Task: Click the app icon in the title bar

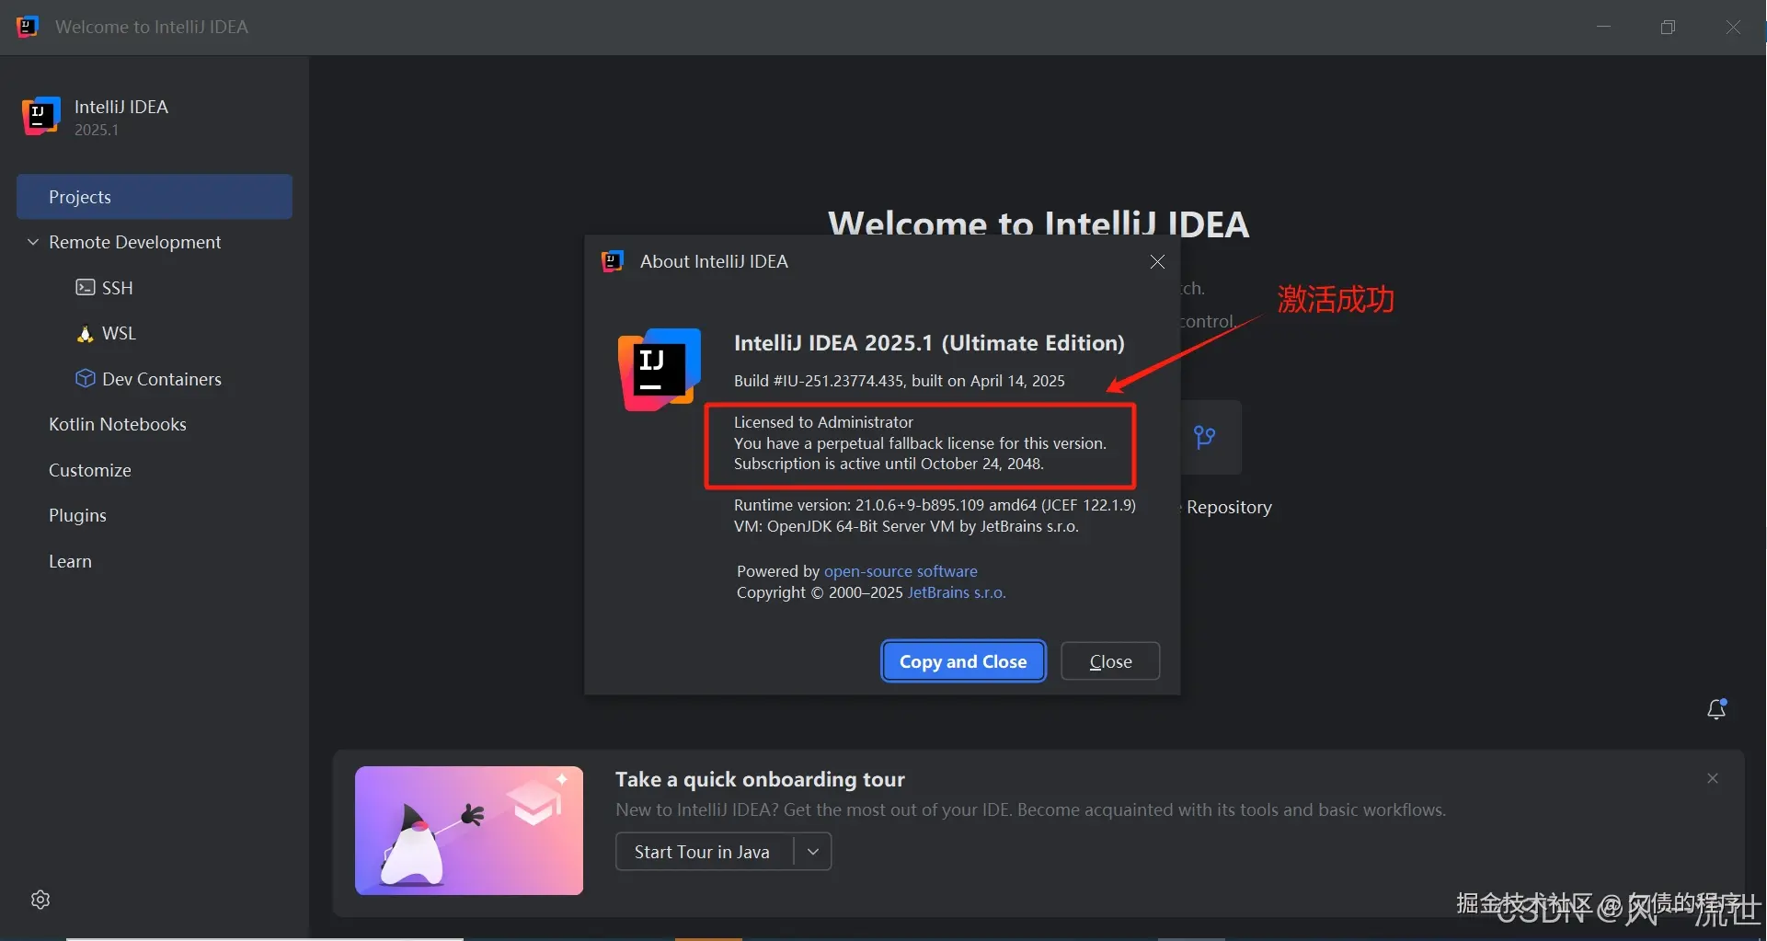Action: click(28, 27)
